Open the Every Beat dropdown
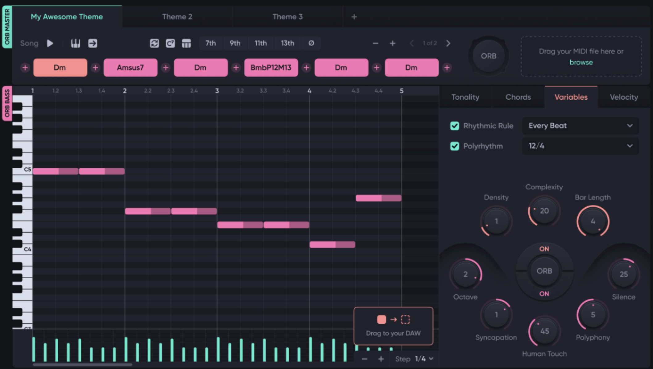The image size is (653, 369). [x=580, y=126]
